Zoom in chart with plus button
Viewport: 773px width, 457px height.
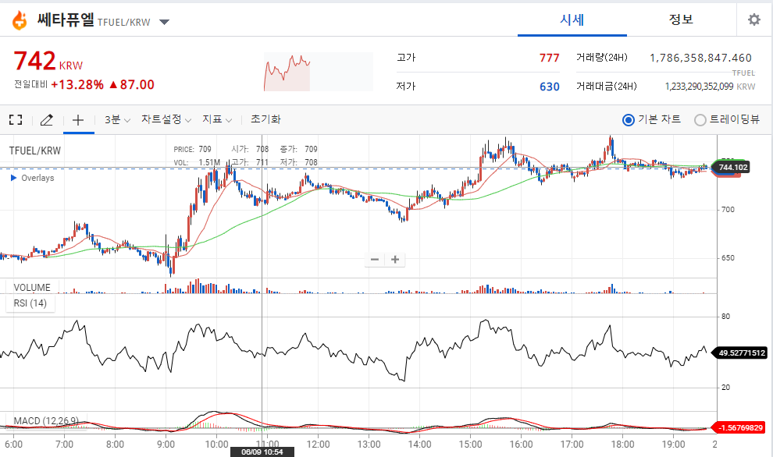coord(395,260)
